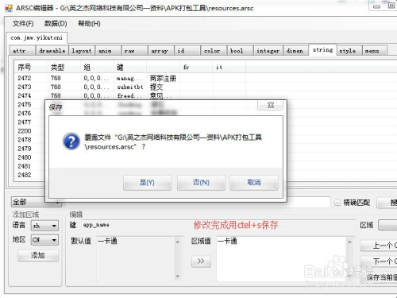Open the 数据(D) menu
This screenshot has width=397, height=298.
point(56,24)
